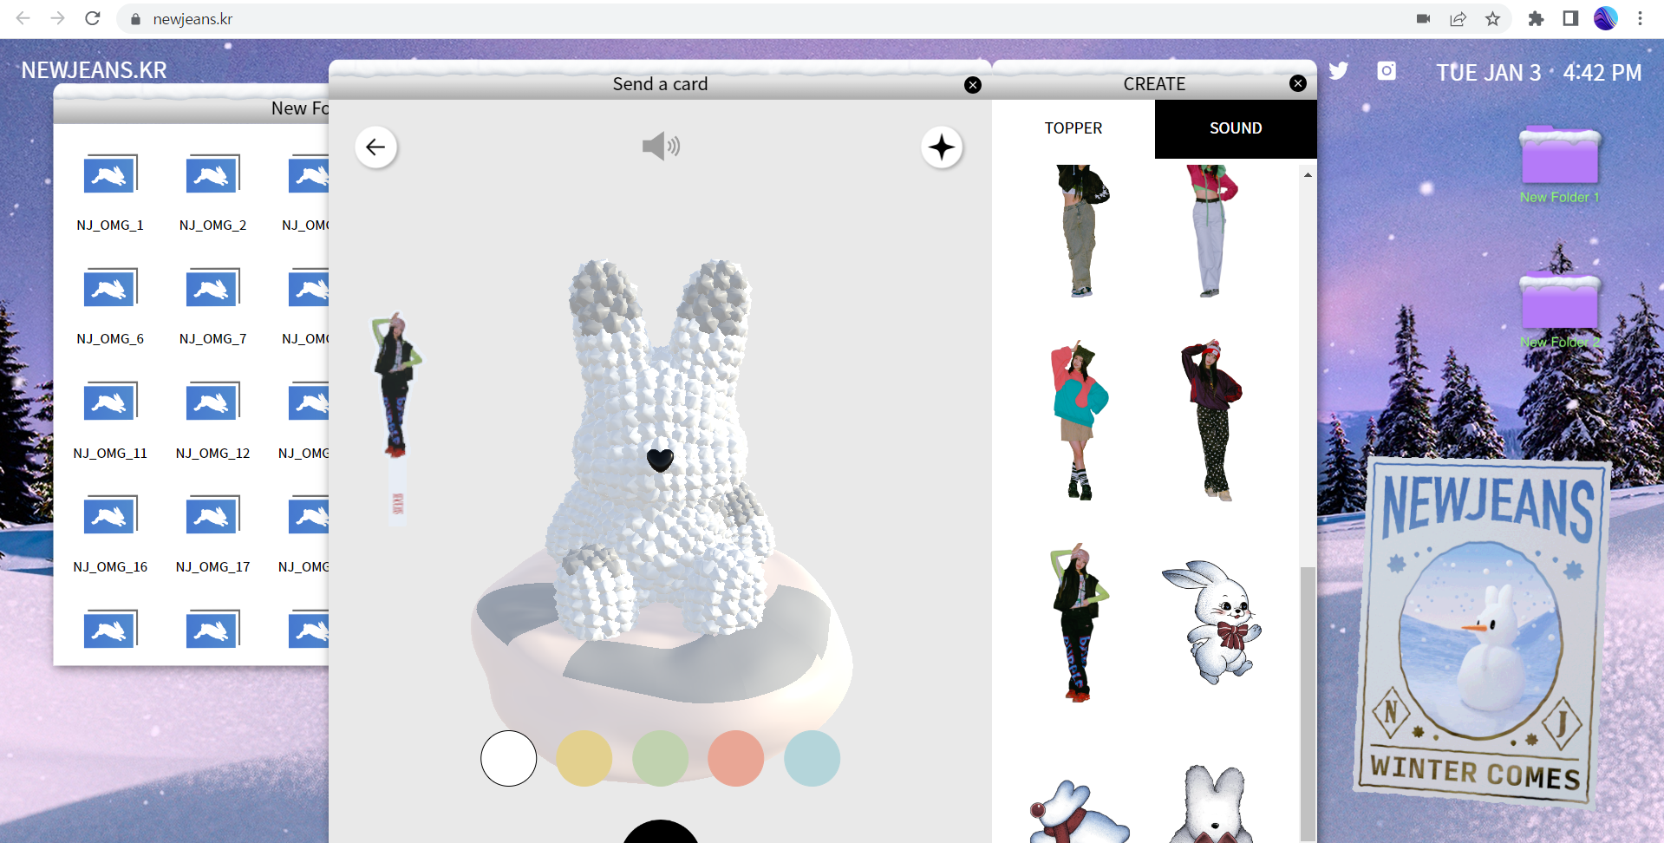Viewport: 1664px width, 843px height.
Task: Click the sparkle star button
Action: pyautogui.click(x=942, y=147)
